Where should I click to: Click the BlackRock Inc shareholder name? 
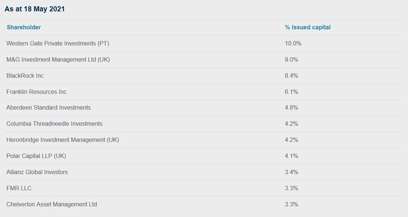pyautogui.click(x=25, y=76)
